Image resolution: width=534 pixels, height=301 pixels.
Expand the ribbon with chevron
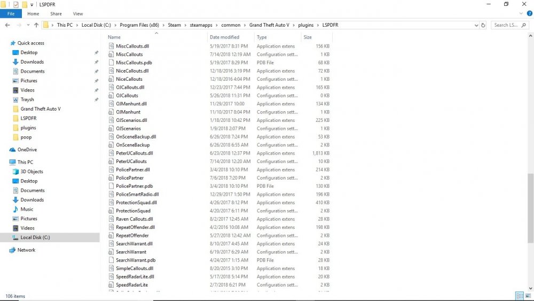(521, 14)
